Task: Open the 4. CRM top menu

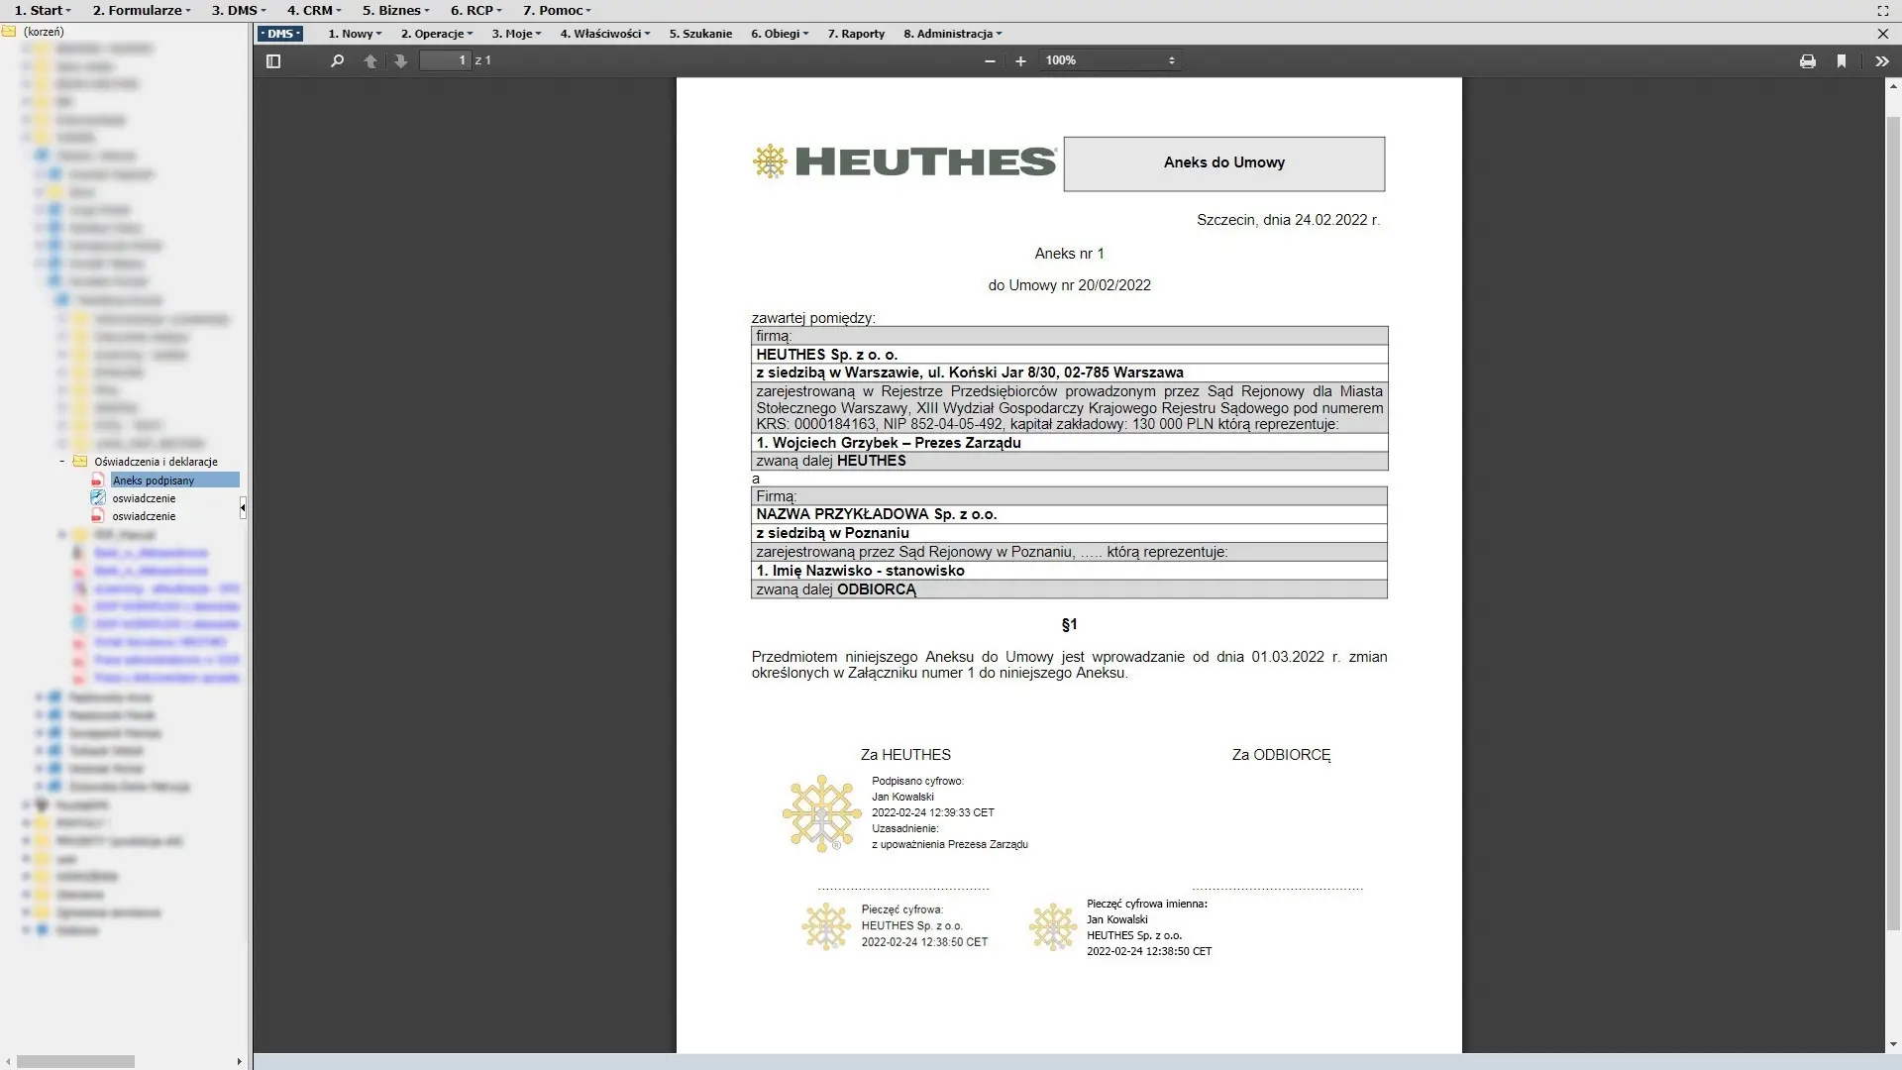Action: 314,10
